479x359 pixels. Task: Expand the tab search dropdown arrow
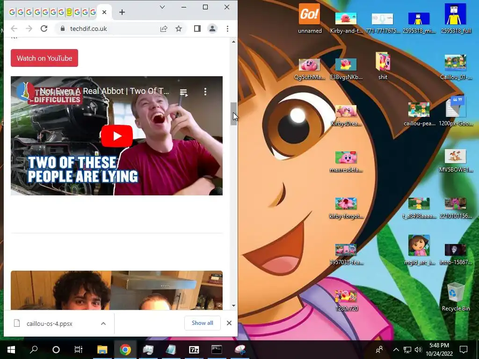point(162,7)
